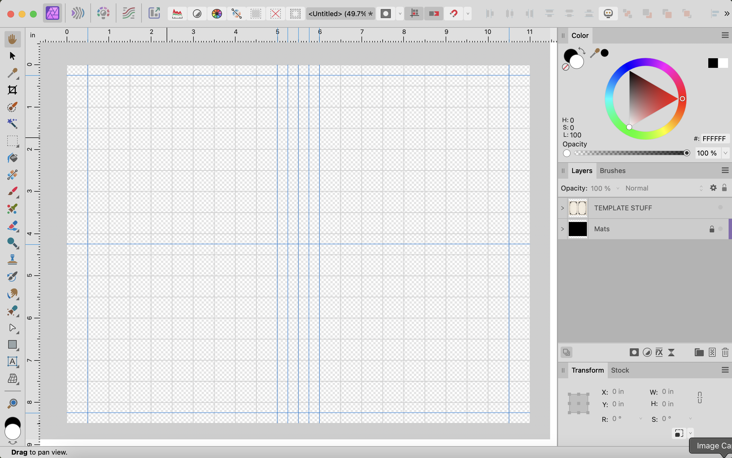The height and width of the screenshot is (458, 732).
Task: Select the Move tool arrow
Action: coord(12,56)
